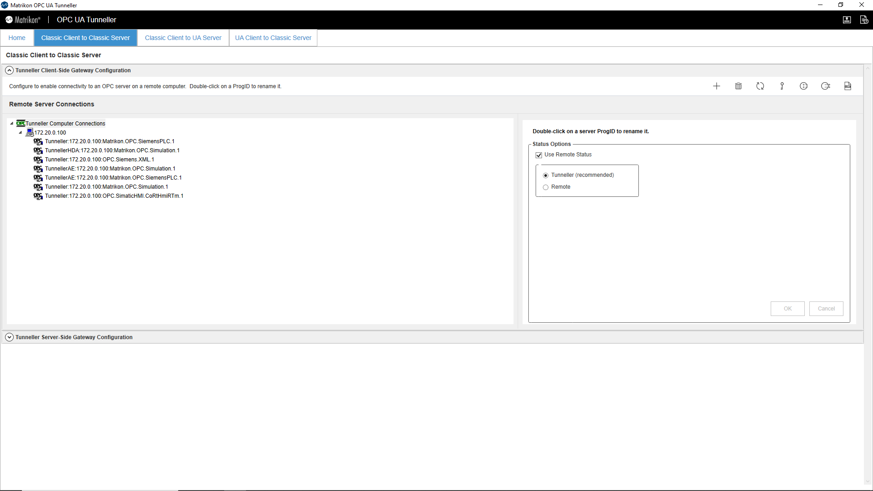Add a new remote server connection
Image resolution: width=873 pixels, height=491 pixels.
(x=717, y=86)
